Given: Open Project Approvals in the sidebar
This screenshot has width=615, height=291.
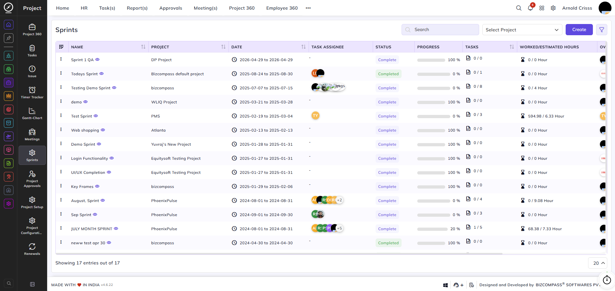Looking at the screenshot, I should coord(32,179).
